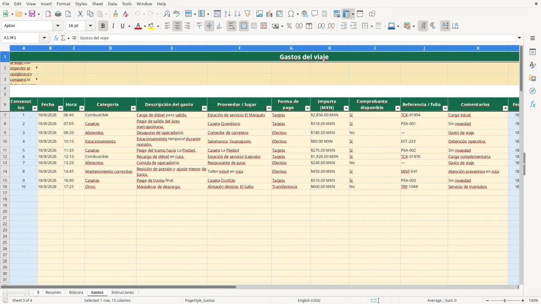Click Export as PDF icon
Screen dimensions: 541x304
tap(48, 14)
